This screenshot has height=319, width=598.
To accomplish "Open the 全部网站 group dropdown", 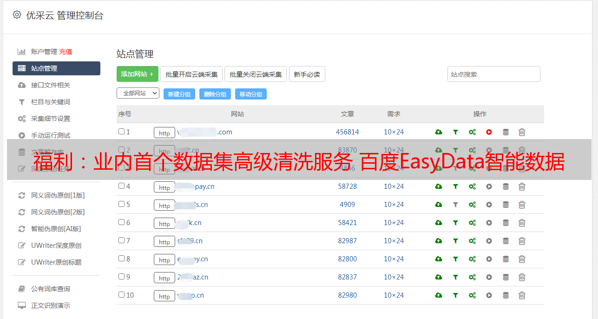I will pos(138,93).
